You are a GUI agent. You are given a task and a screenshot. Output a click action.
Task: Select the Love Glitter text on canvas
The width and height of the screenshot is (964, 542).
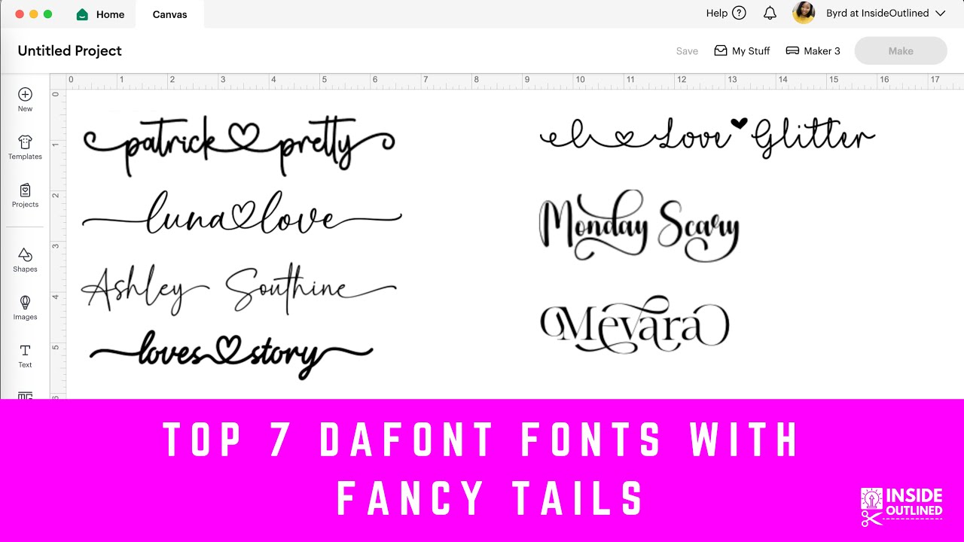tap(708, 137)
